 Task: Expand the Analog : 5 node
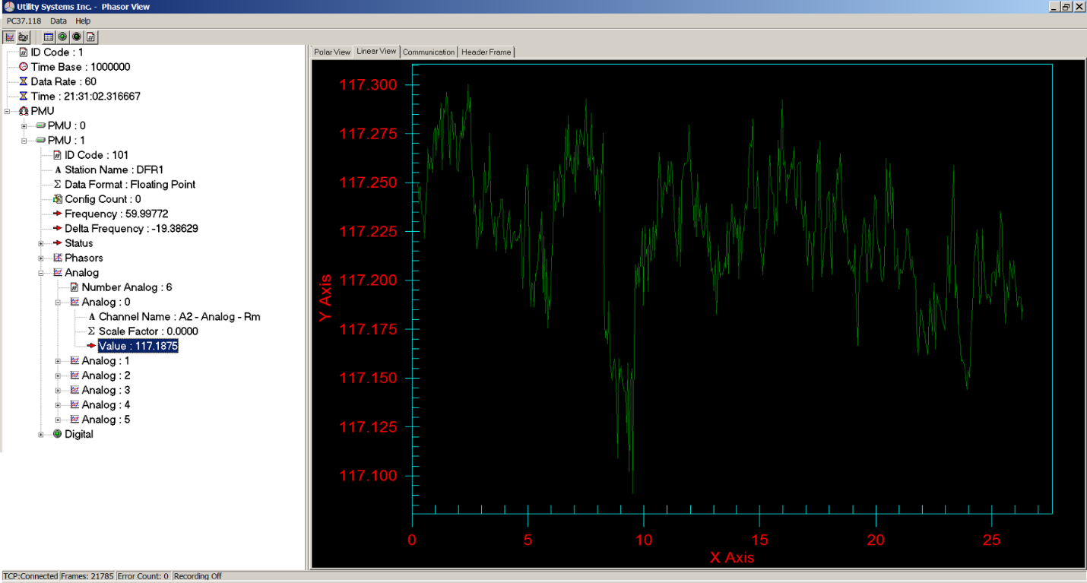pos(59,420)
